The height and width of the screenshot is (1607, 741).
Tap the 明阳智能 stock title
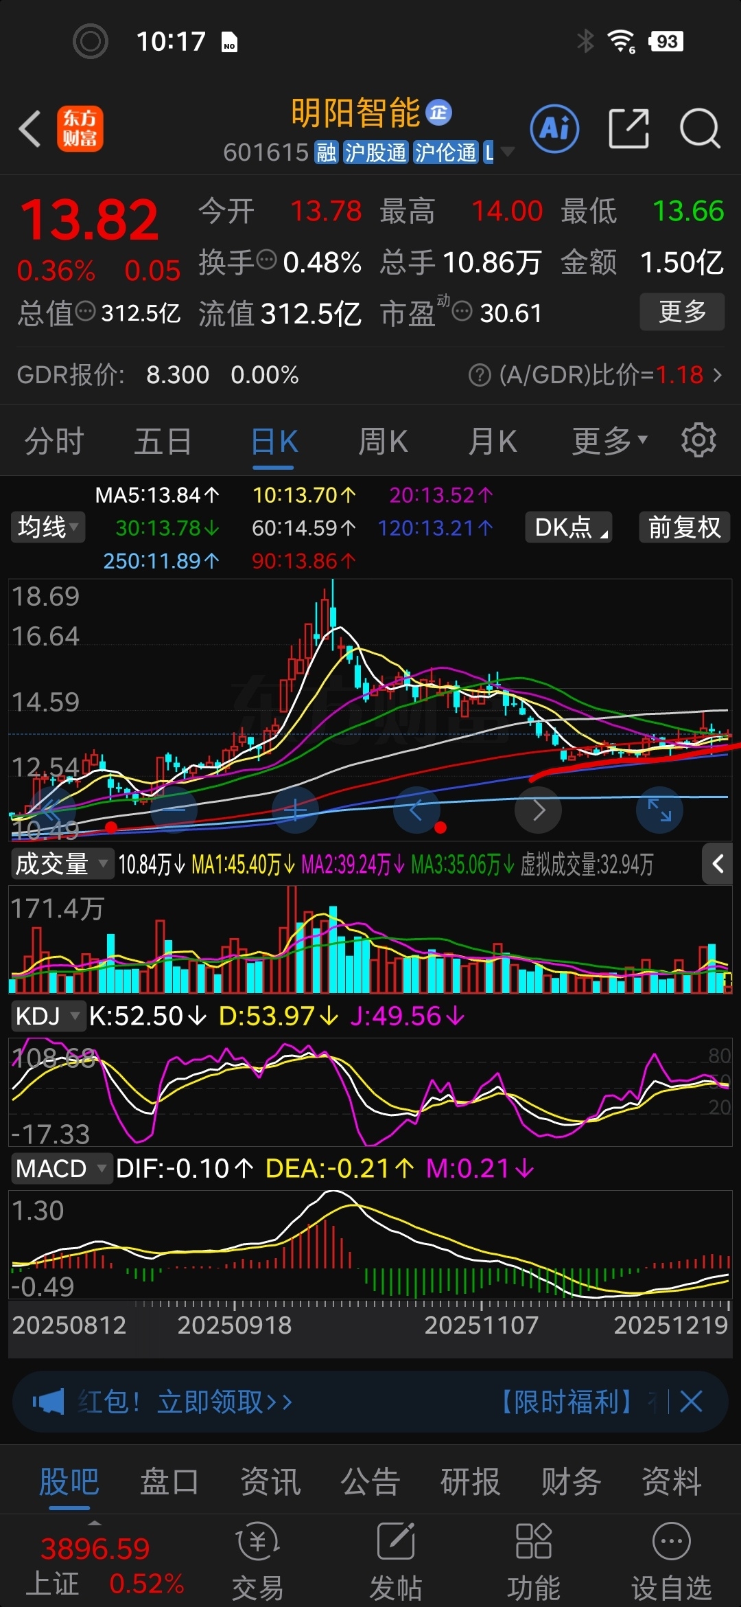(x=355, y=113)
